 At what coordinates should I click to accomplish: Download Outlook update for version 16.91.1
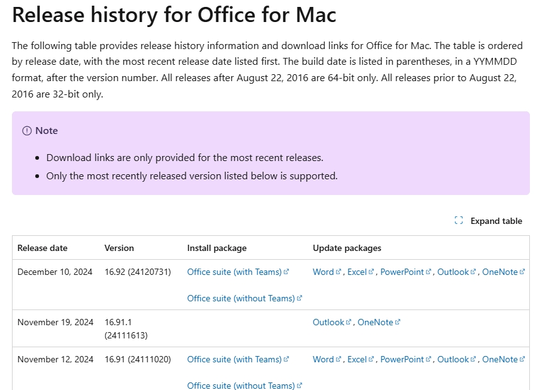pos(332,322)
